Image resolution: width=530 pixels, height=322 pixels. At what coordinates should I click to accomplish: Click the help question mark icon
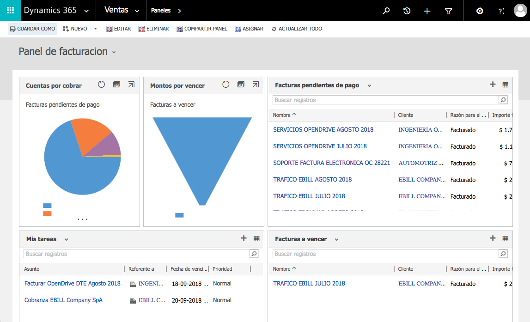point(500,11)
